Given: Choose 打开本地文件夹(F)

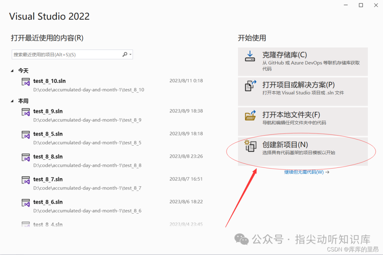Looking at the screenshot, I should [302, 121].
